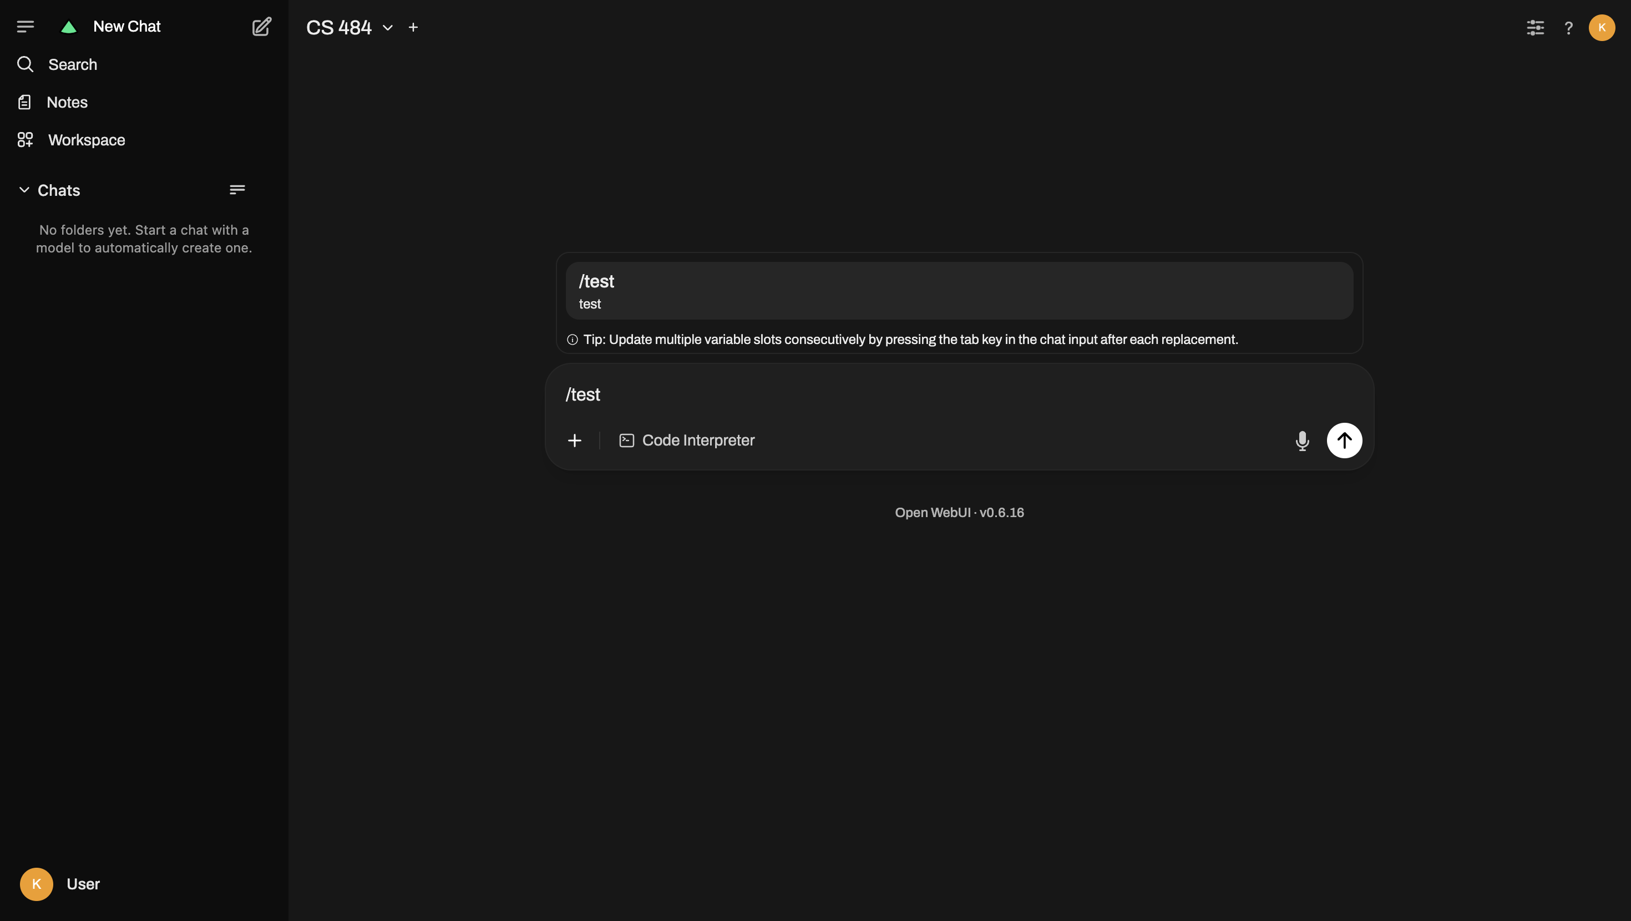Image resolution: width=1631 pixels, height=921 pixels.
Task: Open the Chats list options icon
Action: [237, 190]
